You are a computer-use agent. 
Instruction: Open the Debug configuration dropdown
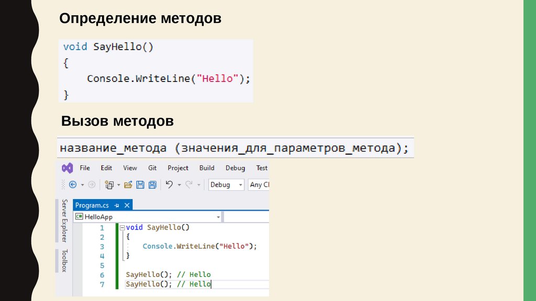tap(226, 184)
